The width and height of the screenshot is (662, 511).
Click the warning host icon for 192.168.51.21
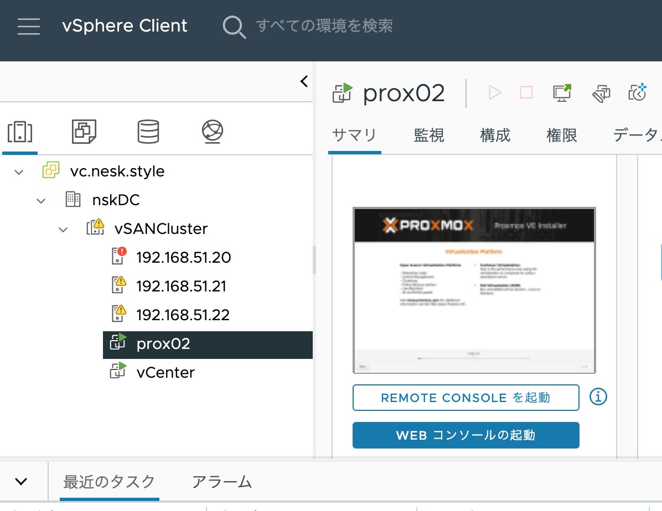click(118, 284)
